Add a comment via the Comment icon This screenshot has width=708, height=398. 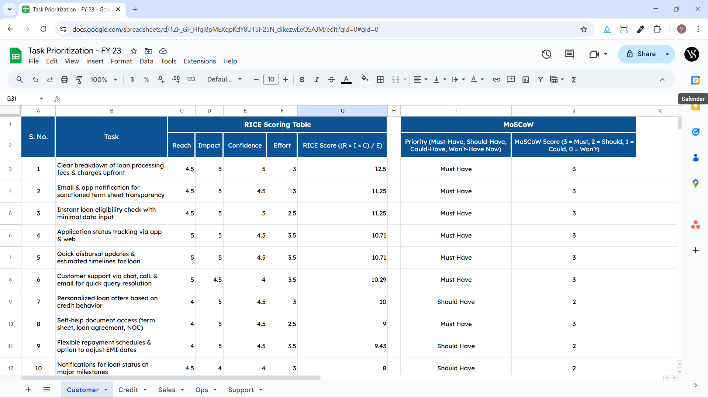[511, 79]
